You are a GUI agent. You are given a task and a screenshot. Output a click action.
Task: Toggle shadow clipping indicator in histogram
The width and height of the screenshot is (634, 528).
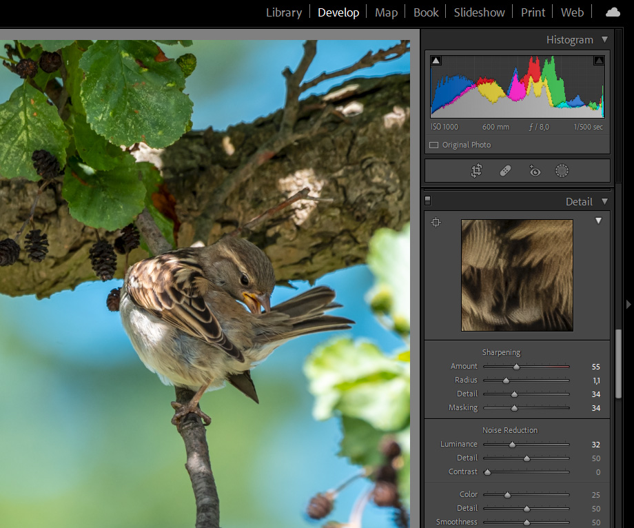click(x=436, y=61)
